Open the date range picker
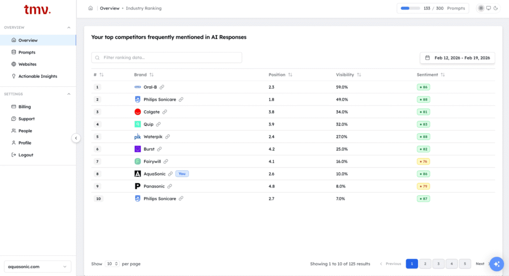 tap(457, 58)
